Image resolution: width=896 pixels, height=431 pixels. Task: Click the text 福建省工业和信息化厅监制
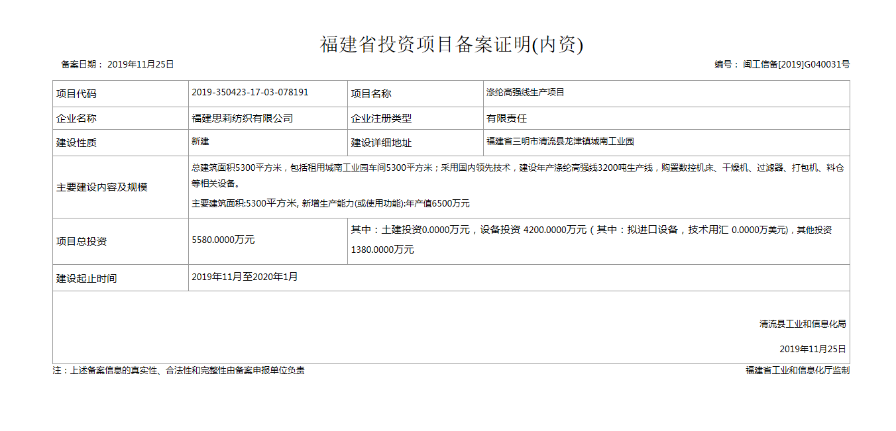click(x=797, y=371)
